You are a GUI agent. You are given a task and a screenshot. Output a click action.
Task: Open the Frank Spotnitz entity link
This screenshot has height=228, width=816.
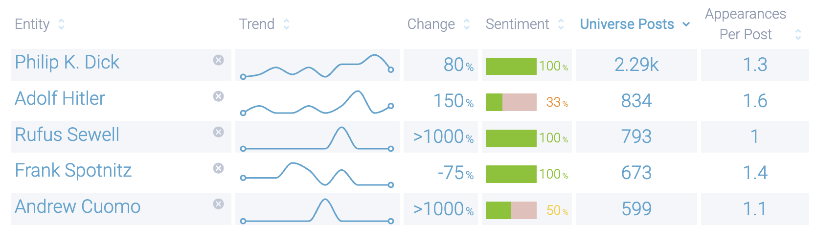click(73, 170)
